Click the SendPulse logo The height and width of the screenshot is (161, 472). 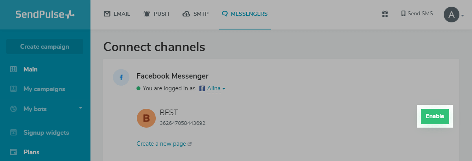click(x=45, y=15)
